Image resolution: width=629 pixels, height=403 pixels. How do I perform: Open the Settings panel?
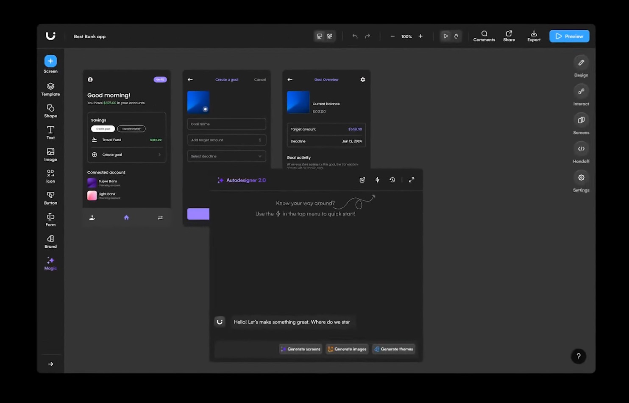[x=581, y=182]
